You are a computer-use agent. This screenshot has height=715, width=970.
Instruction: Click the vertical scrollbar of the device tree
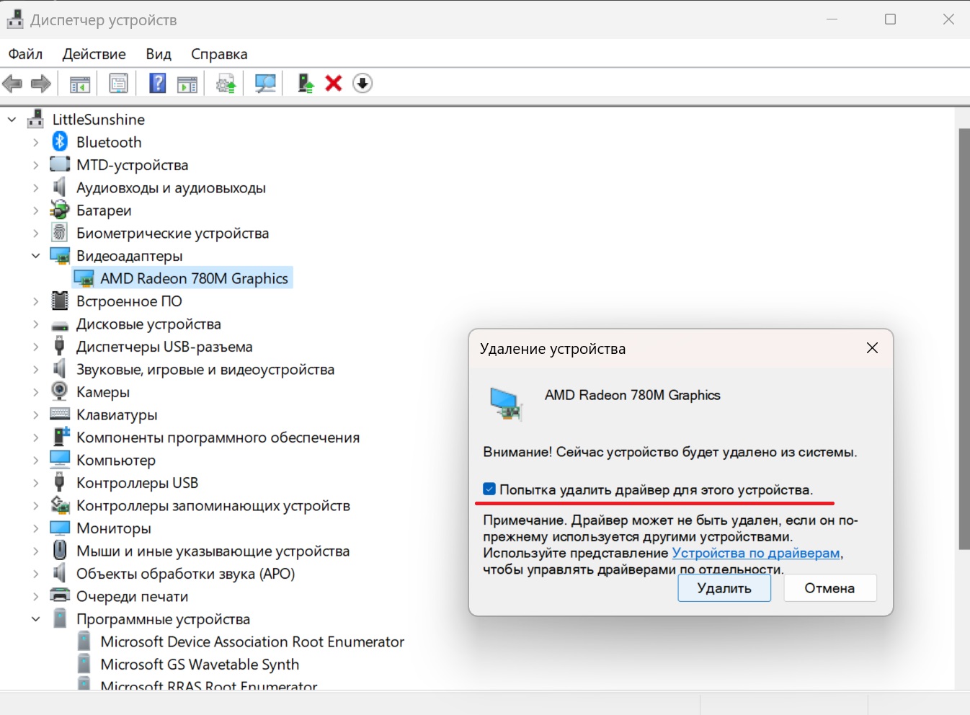(x=964, y=339)
